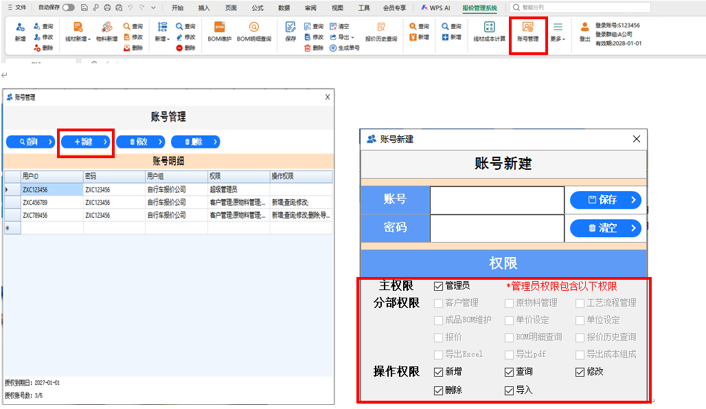
Task: Switch to the 开始 tab
Action: coord(177,8)
